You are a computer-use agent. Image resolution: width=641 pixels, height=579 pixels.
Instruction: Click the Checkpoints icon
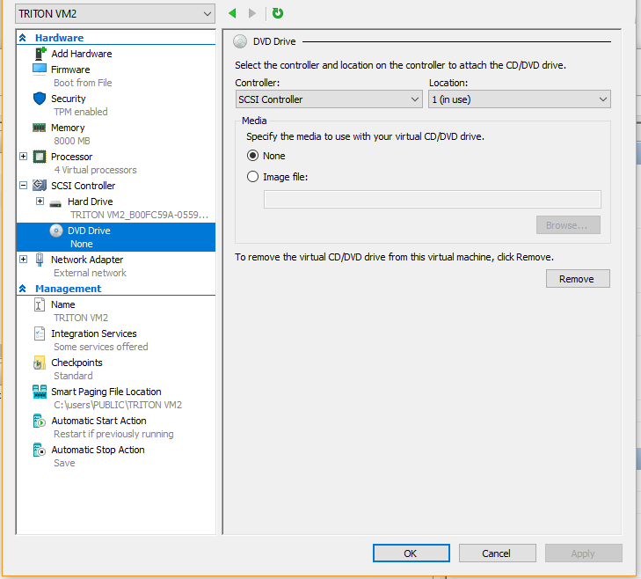[39, 363]
